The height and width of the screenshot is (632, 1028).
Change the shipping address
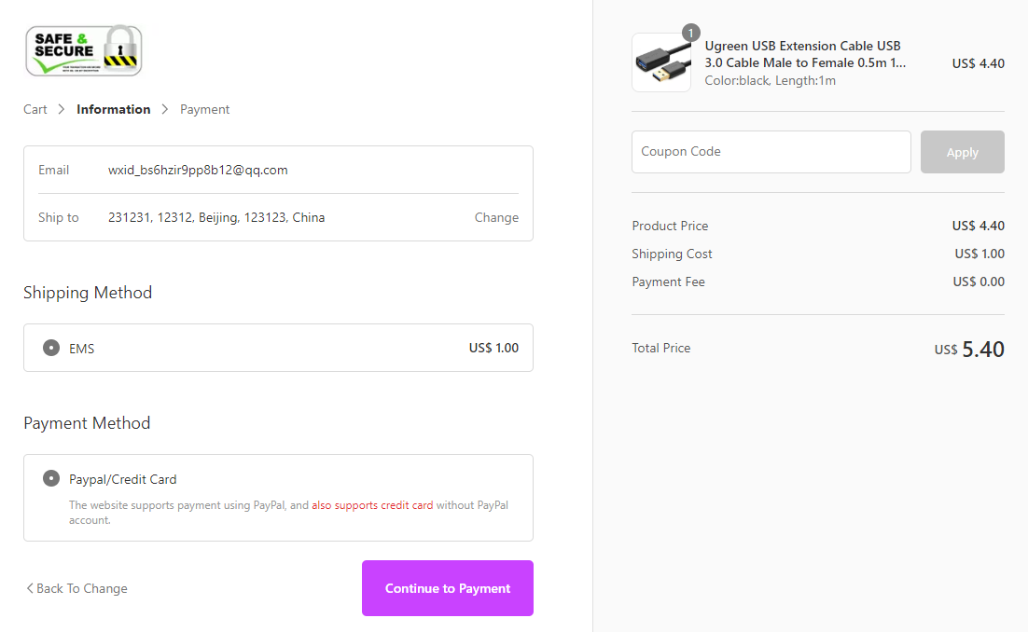[496, 217]
